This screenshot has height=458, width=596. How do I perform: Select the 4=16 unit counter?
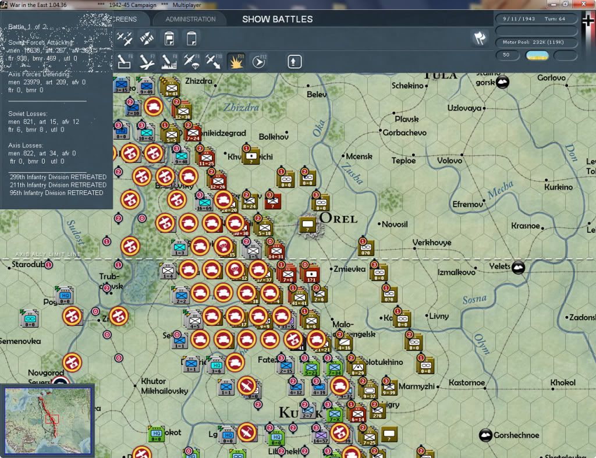point(345,342)
